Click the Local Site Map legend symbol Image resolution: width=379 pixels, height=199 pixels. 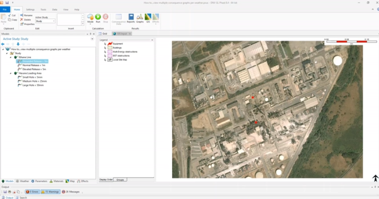pyautogui.click(x=110, y=60)
